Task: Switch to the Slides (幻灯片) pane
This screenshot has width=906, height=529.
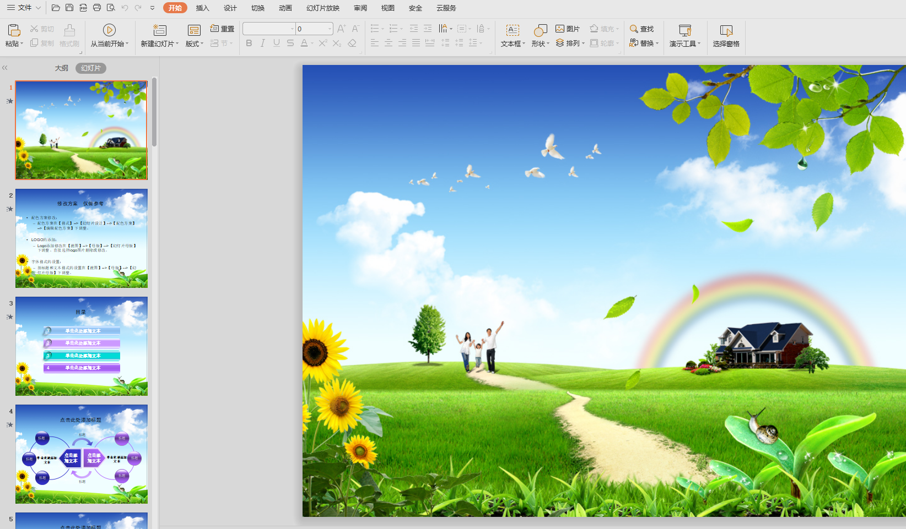Action: tap(91, 68)
